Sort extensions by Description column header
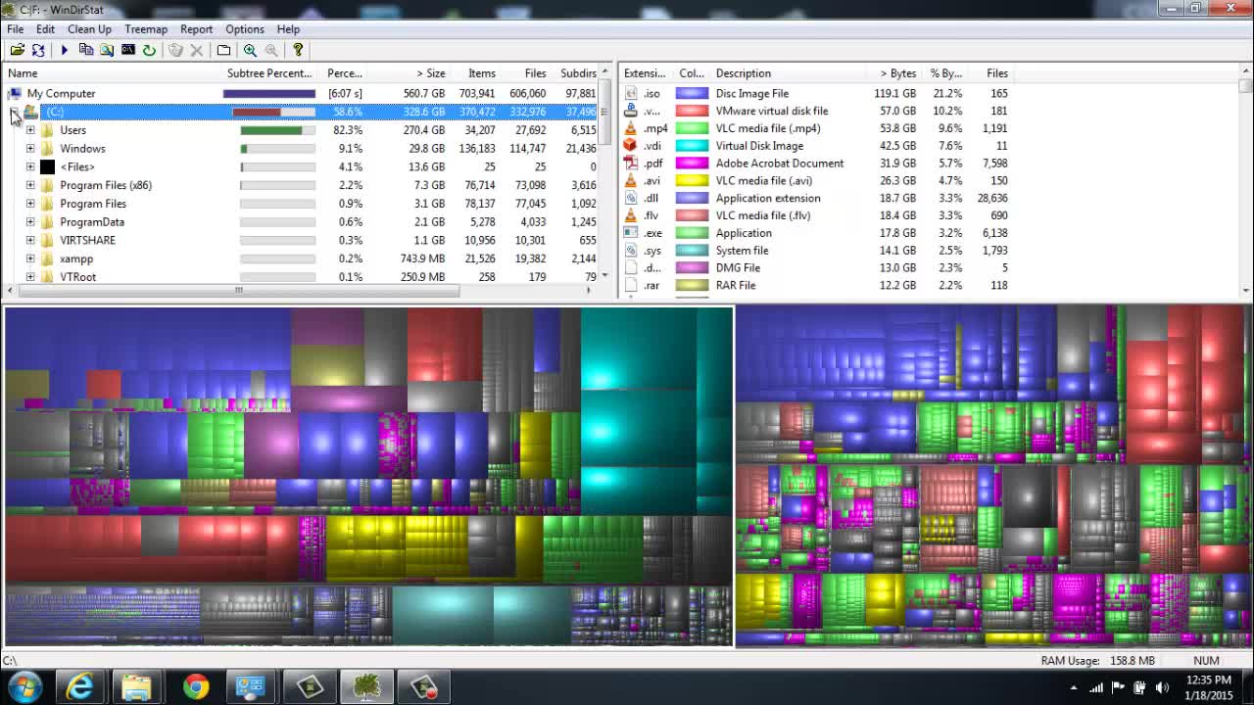 (x=789, y=73)
